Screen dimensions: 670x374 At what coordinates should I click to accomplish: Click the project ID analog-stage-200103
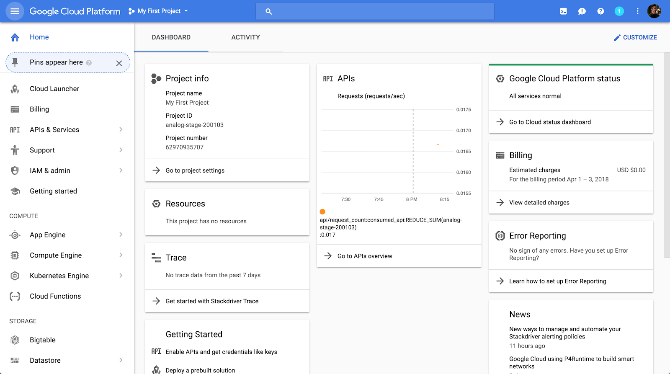click(195, 125)
